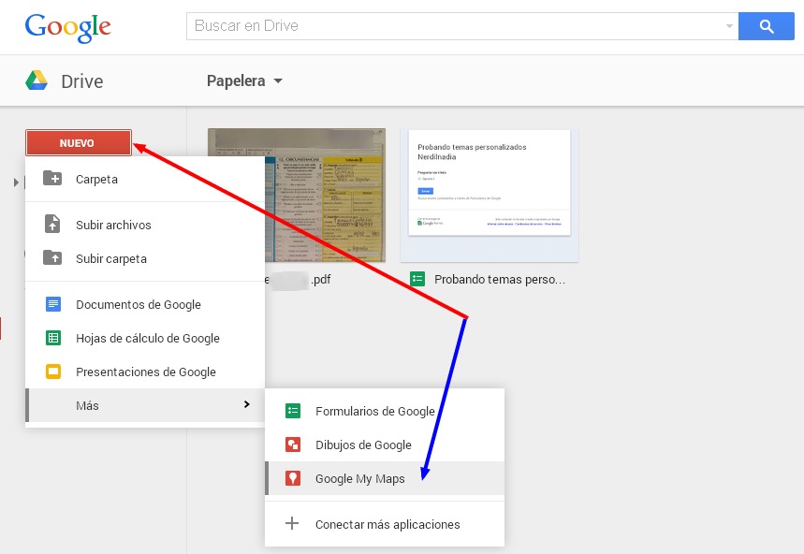Click the Subir archivos file-upload icon

pos(52,224)
